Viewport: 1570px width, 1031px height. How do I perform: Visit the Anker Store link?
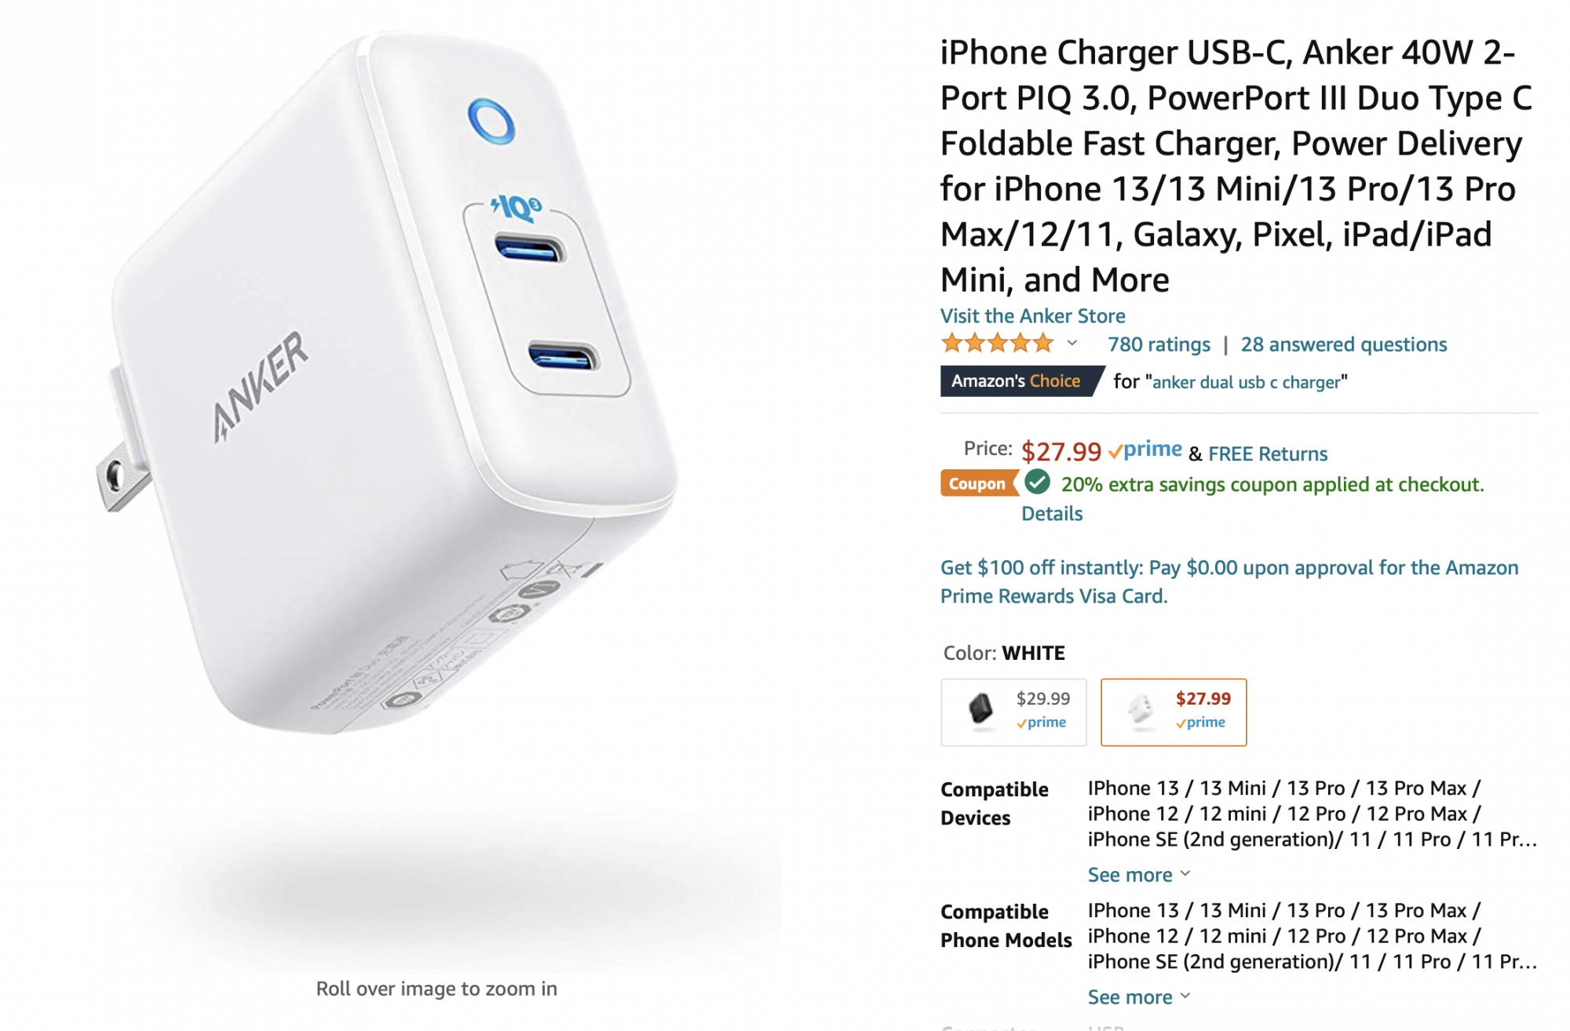click(x=1033, y=316)
